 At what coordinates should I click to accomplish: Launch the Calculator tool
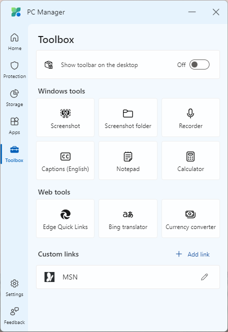coord(190,160)
